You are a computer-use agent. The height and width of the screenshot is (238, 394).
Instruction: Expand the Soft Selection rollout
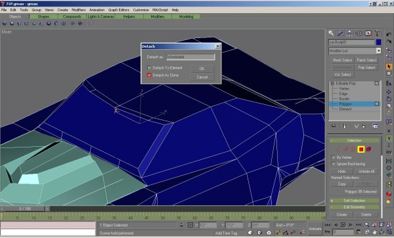355,201
